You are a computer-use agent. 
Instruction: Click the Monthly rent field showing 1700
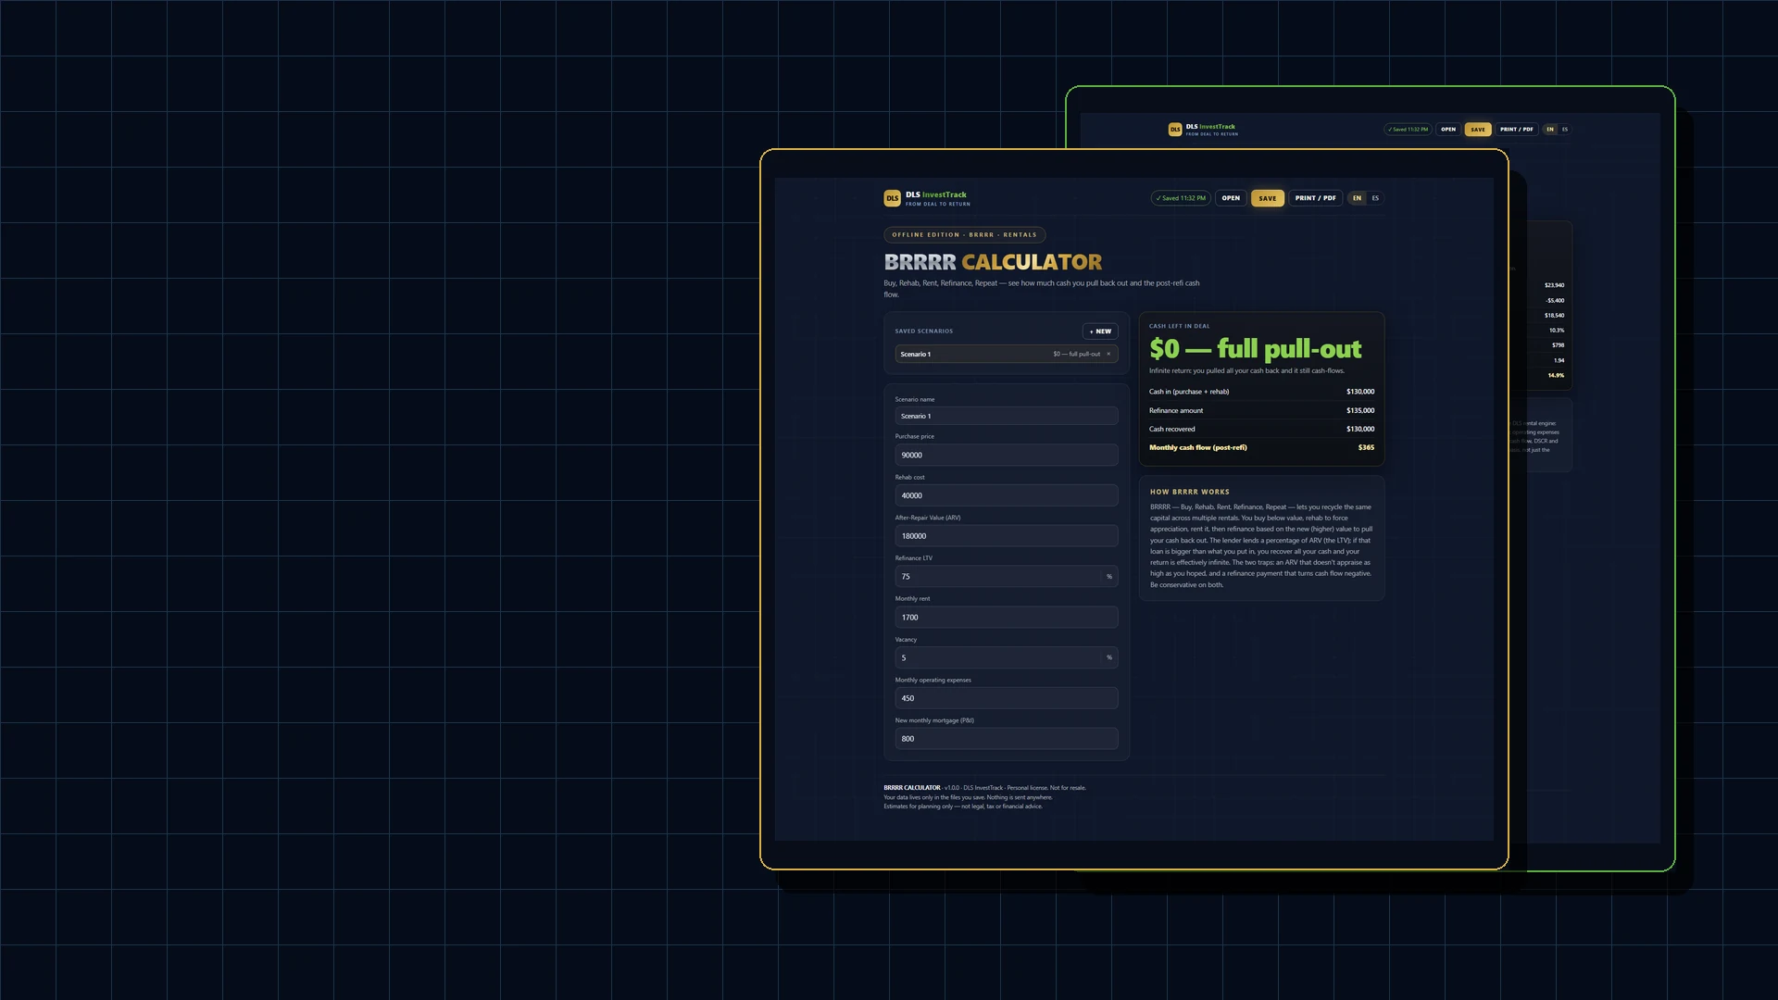point(1007,618)
